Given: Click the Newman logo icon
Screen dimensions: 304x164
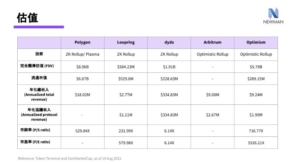Looking at the screenshot, I should [273, 13].
